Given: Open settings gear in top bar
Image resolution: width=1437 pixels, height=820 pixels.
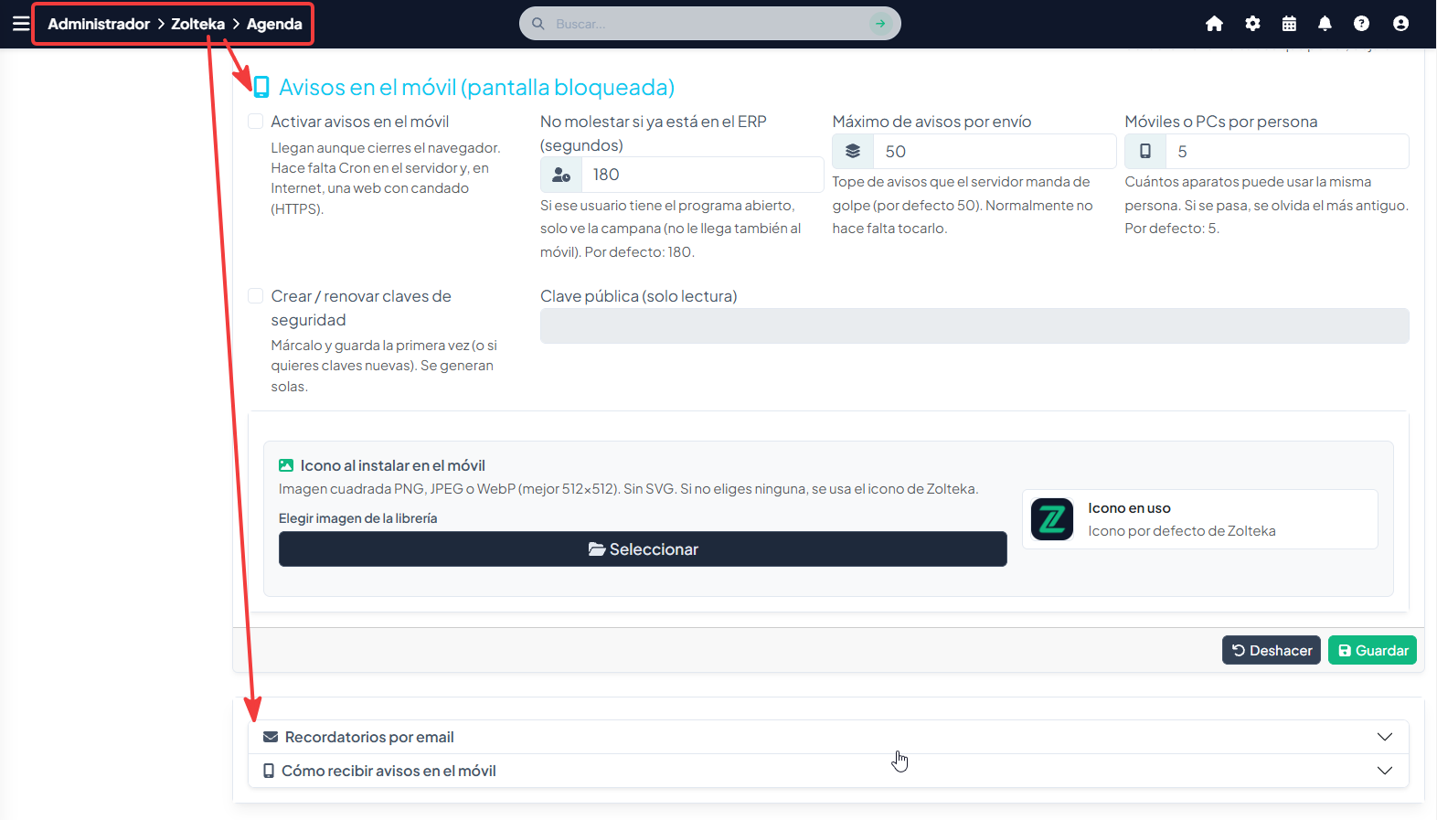Looking at the screenshot, I should tap(1252, 24).
